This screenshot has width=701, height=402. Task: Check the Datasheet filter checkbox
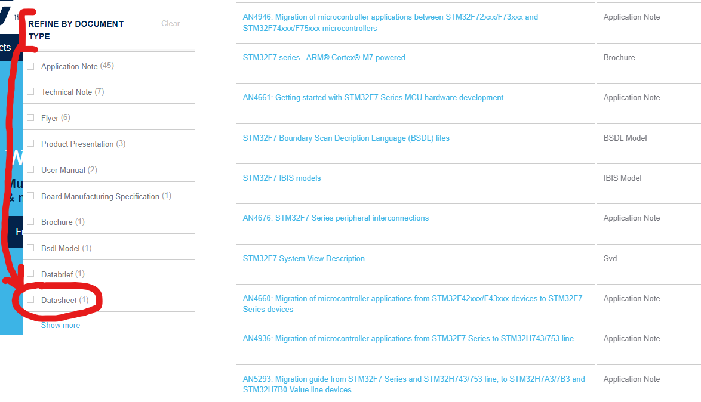click(x=30, y=299)
